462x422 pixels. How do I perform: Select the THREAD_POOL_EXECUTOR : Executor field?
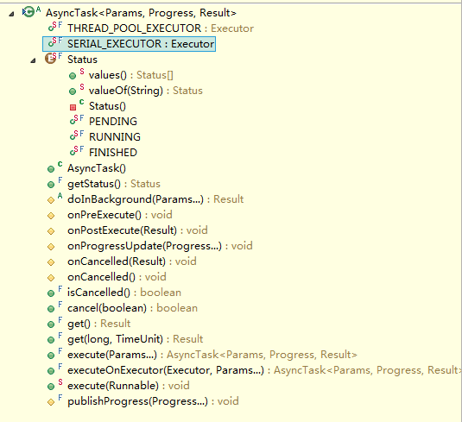coord(161,28)
